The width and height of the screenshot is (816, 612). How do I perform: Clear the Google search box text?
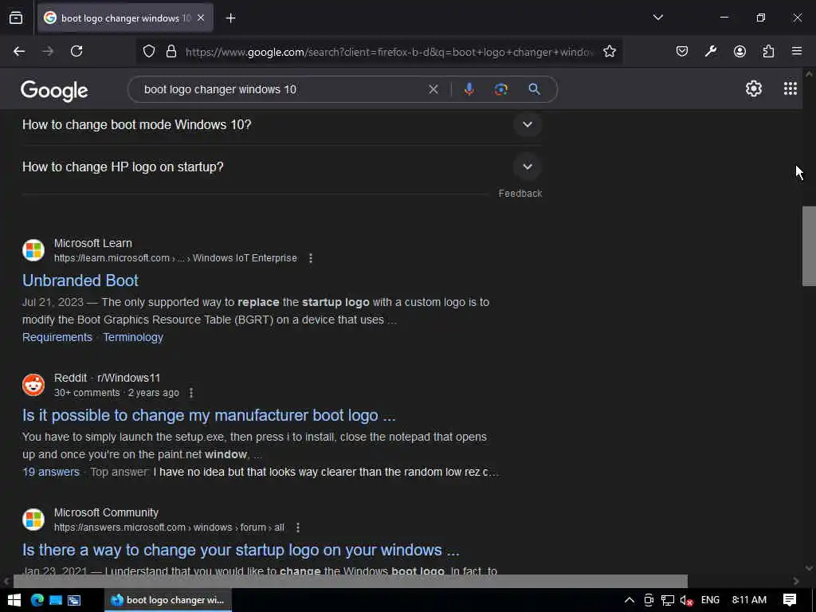433,89
